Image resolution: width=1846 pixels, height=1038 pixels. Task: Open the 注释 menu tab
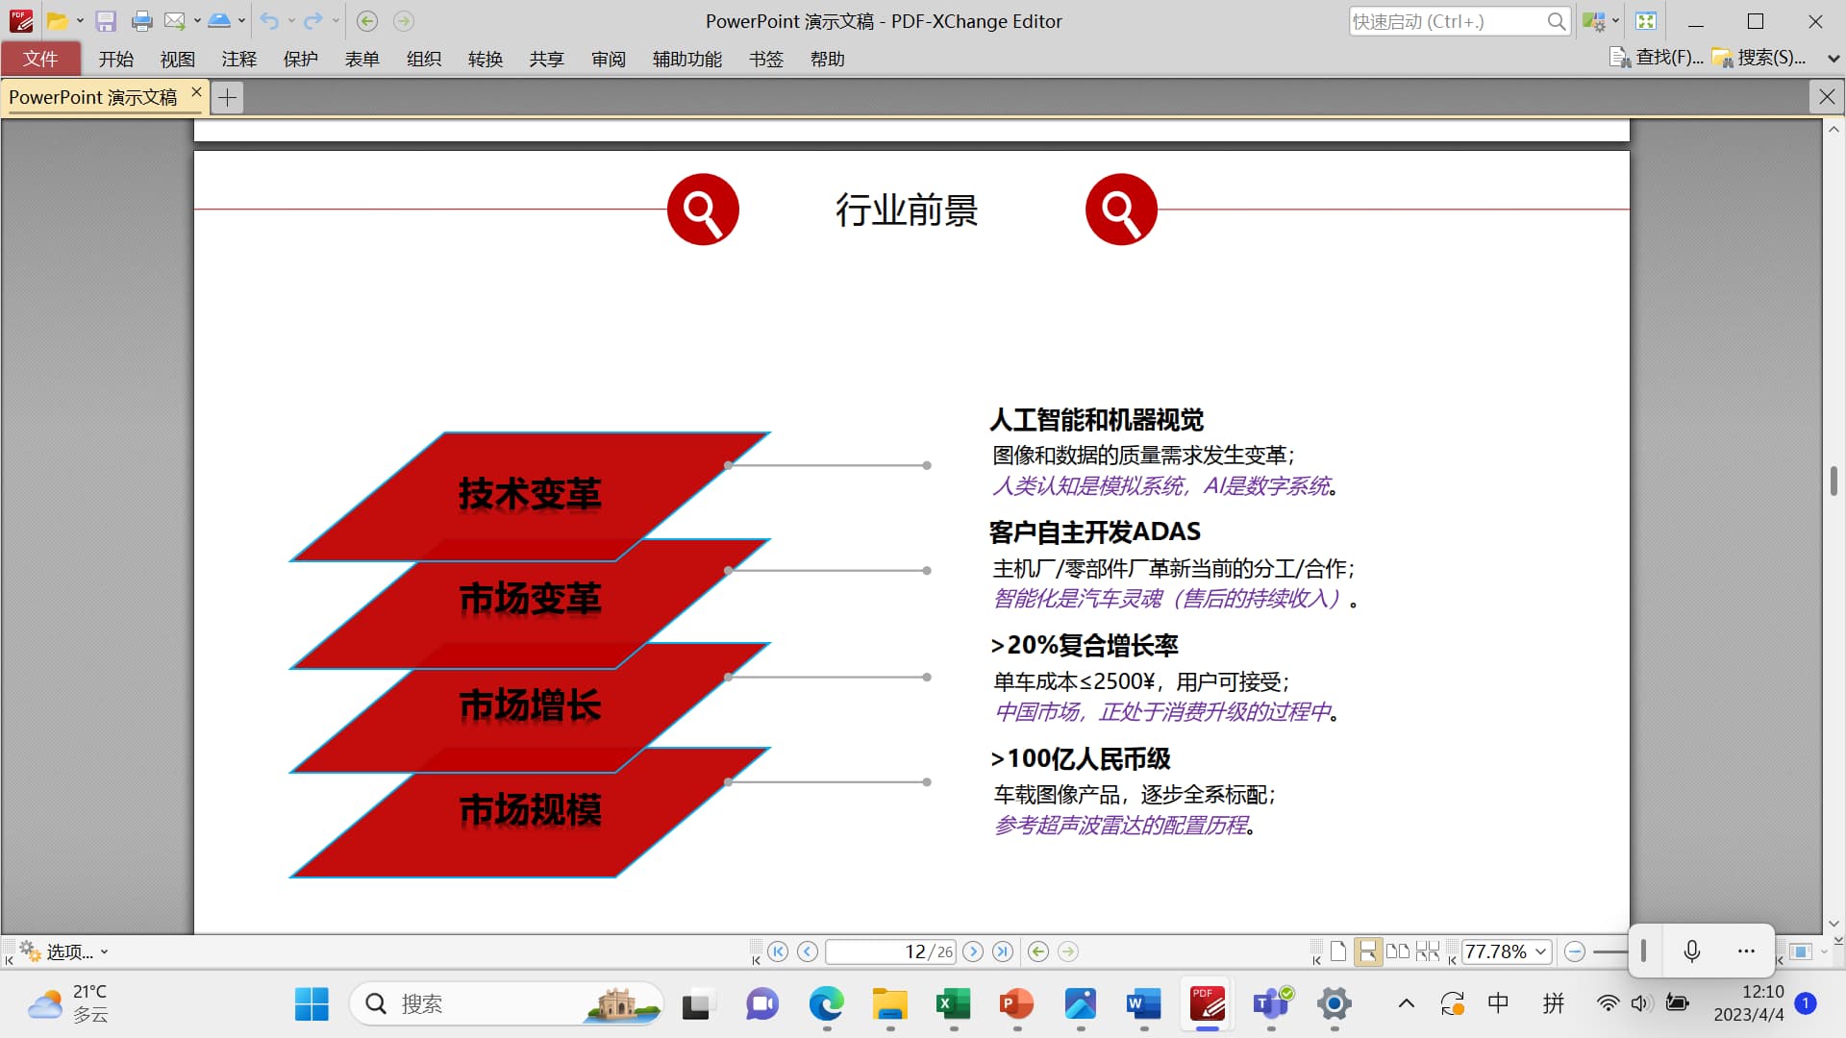238,60
